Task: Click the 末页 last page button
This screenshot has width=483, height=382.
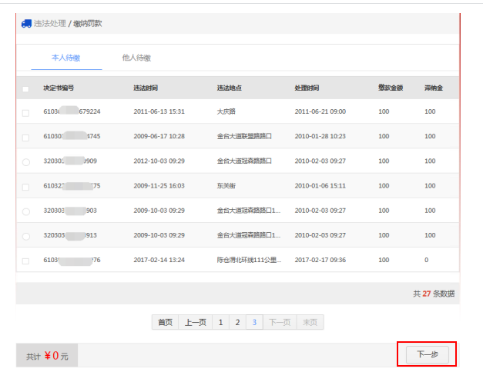Action: (310, 323)
